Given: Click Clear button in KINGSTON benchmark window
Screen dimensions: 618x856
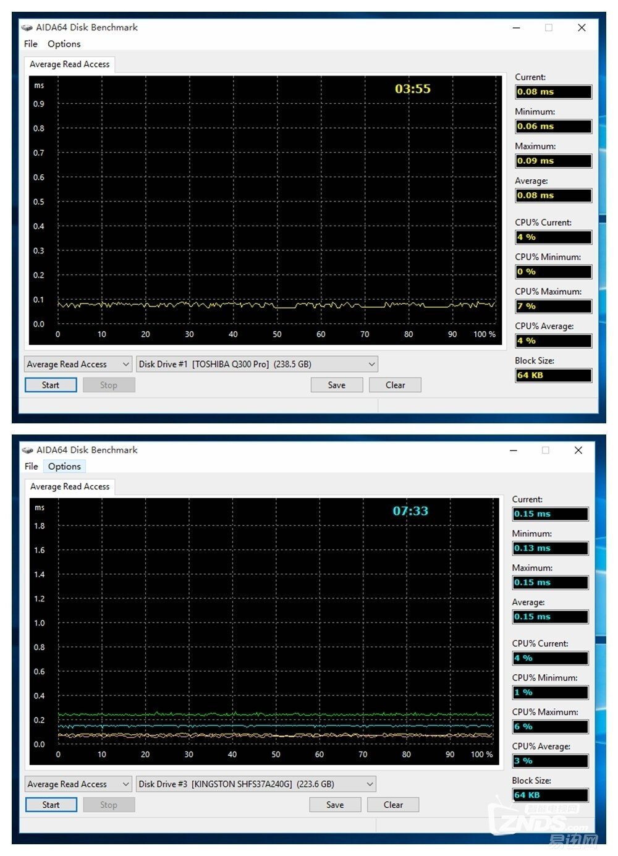Looking at the screenshot, I should (x=393, y=805).
